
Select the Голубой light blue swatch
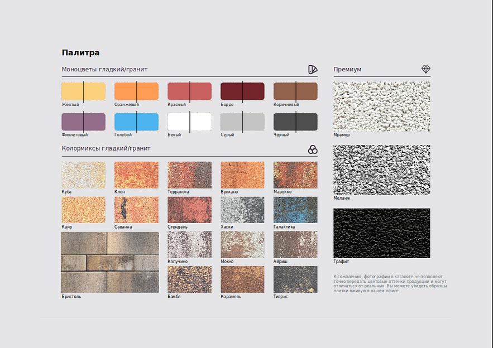[x=136, y=122]
